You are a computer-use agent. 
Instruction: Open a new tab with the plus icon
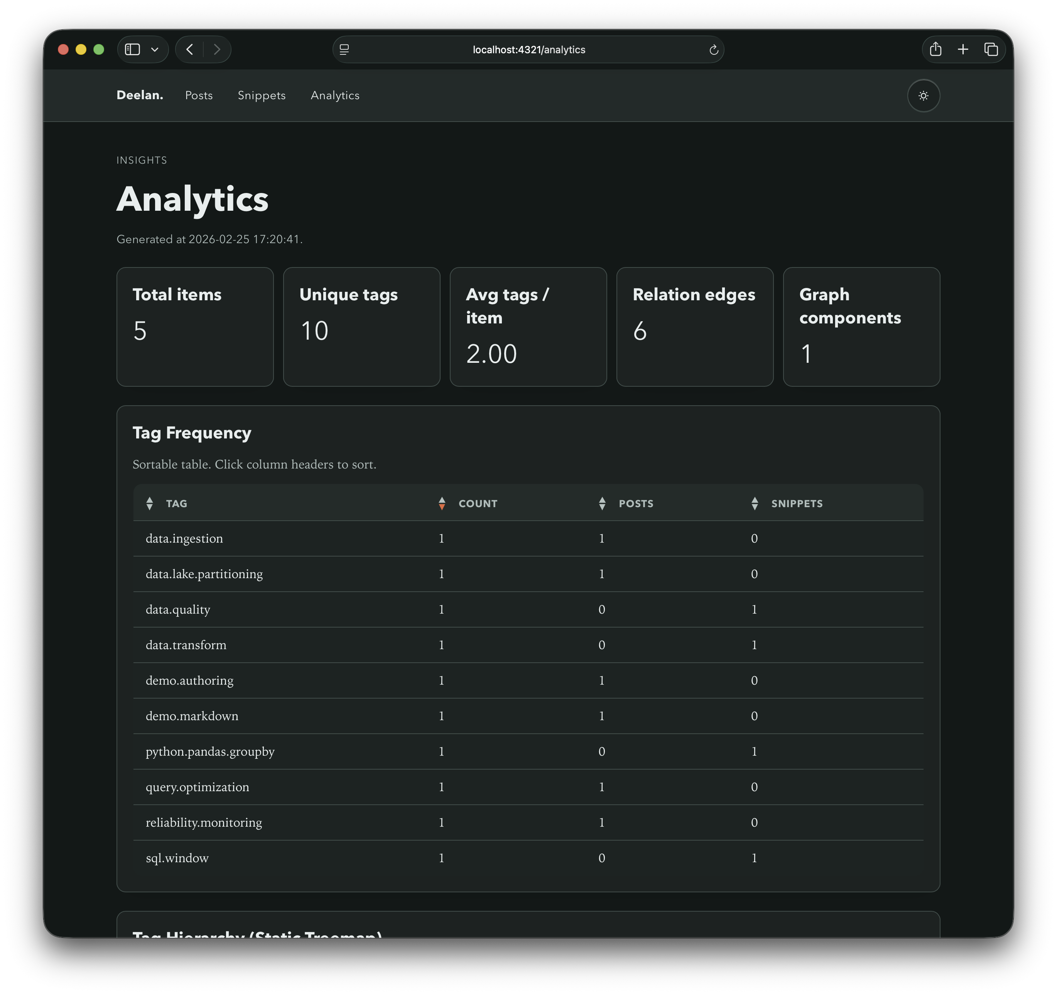click(x=963, y=49)
